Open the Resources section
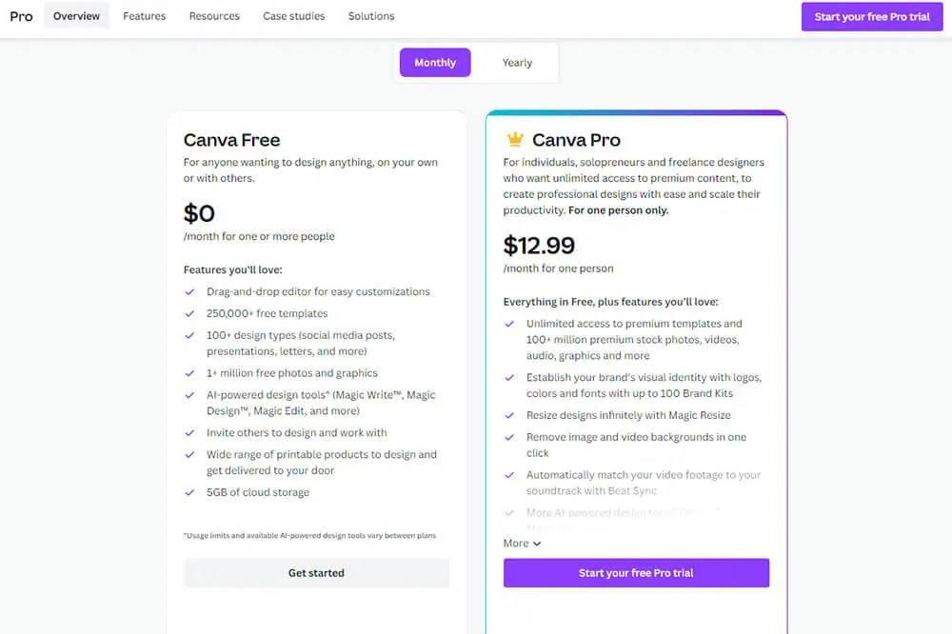 [213, 15]
